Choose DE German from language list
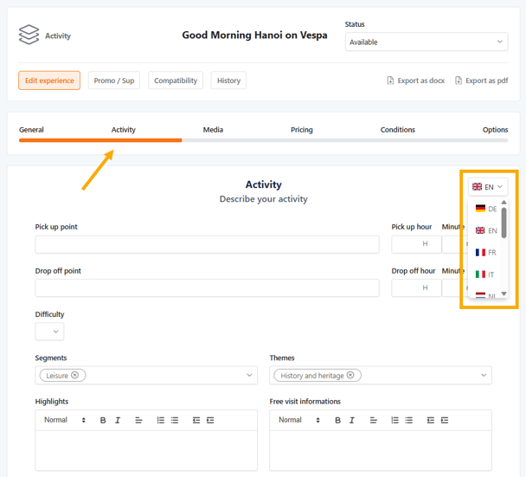Screen dimensions: 526x477 (486, 209)
